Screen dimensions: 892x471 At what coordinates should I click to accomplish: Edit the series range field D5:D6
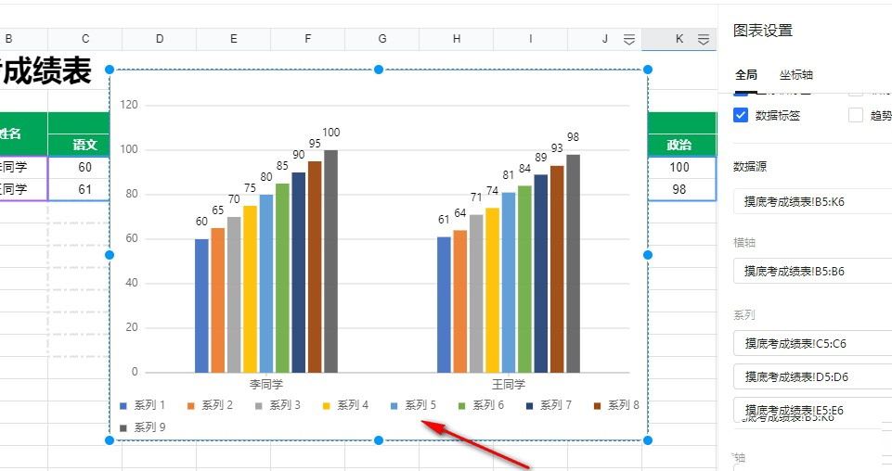tap(812, 376)
